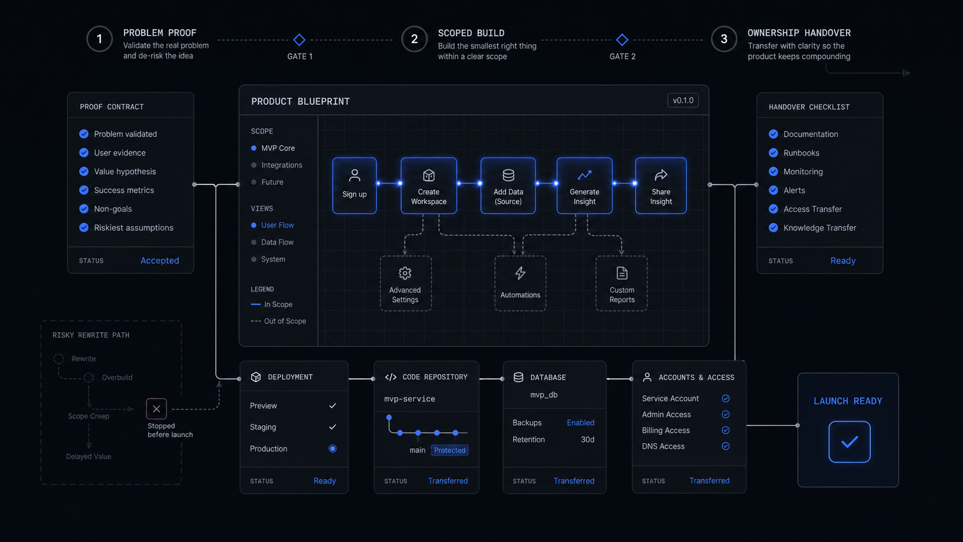
Task: Toggle the Access Transfer checkbox
Action: tap(774, 209)
